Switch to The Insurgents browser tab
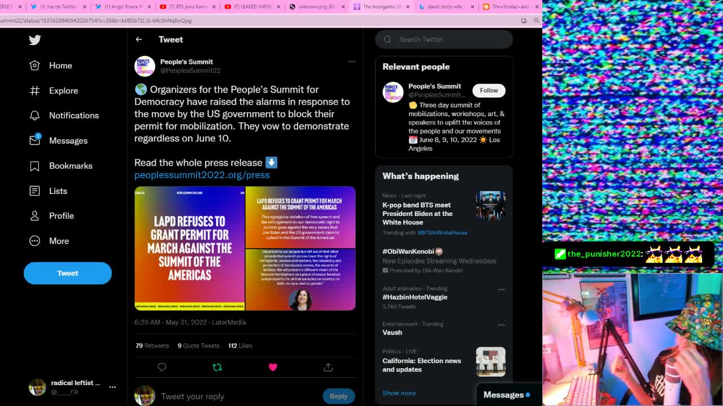 [x=380, y=7]
